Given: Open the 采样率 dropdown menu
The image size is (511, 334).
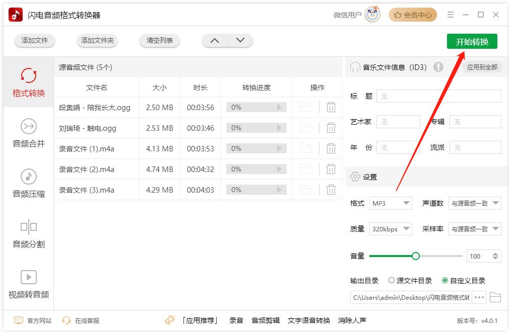Looking at the screenshot, I should pyautogui.click(x=474, y=229).
